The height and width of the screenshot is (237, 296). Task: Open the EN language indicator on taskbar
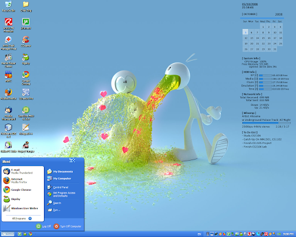click(199, 234)
